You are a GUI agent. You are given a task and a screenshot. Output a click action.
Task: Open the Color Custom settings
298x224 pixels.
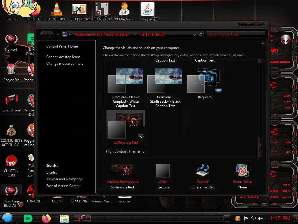coord(163,176)
